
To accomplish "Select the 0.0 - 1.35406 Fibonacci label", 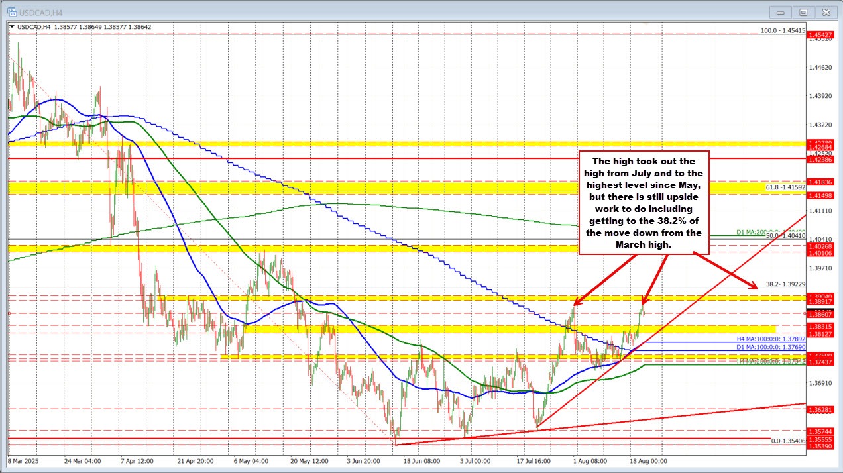I will click(x=787, y=441).
